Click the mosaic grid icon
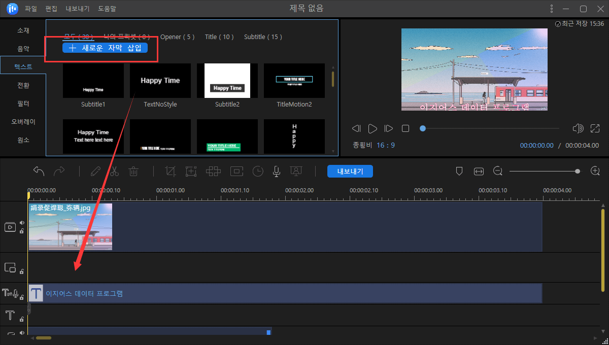Viewport: 609px width, 345px height. (x=213, y=171)
